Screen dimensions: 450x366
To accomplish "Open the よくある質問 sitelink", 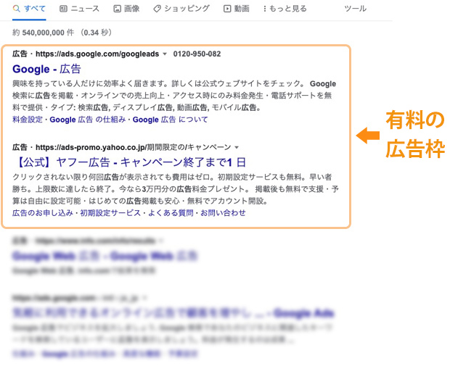I will [x=171, y=213].
